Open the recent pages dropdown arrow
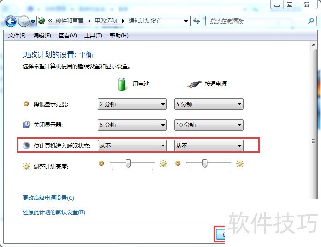The width and height of the screenshot is (321, 247). 33,21
